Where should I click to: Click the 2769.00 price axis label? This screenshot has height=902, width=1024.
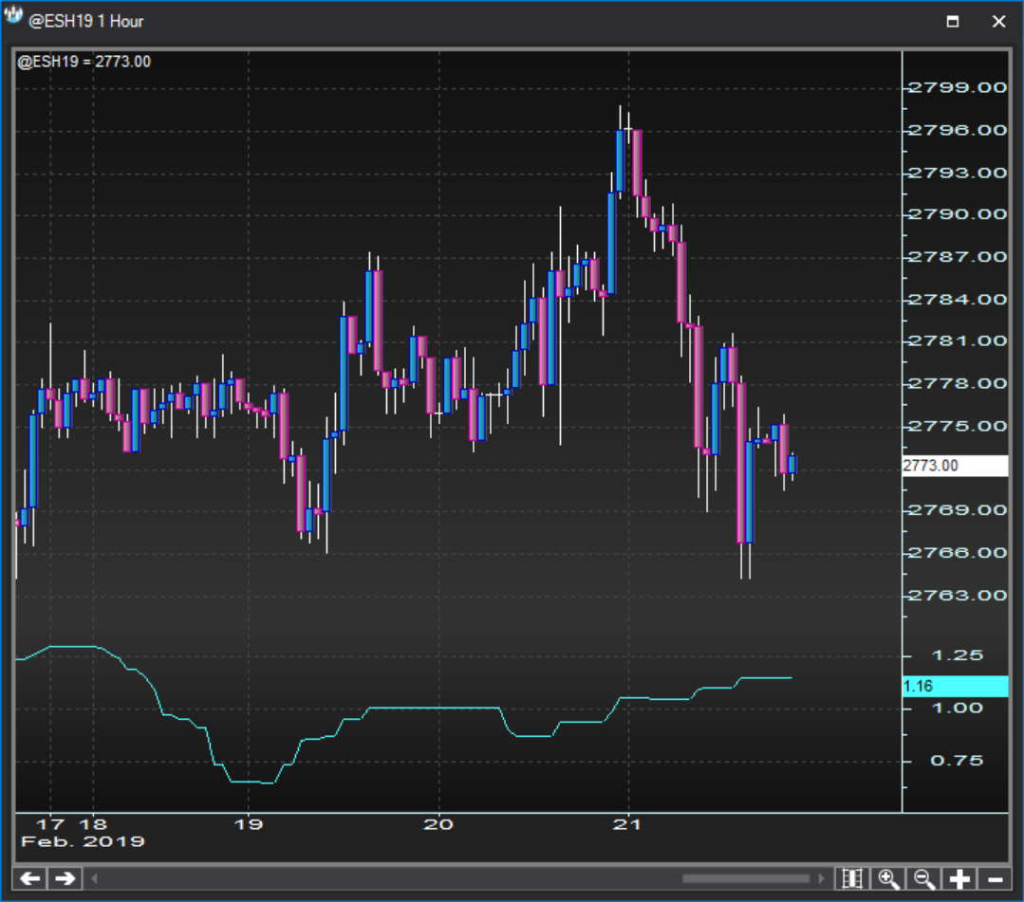tap(958, 509)
